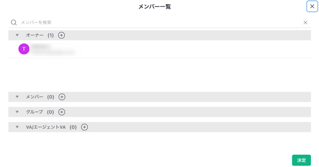Add a new member via メンバー plus icon
Image resolution: width=319 pixels, height=167 pixels.
point(62,97)
